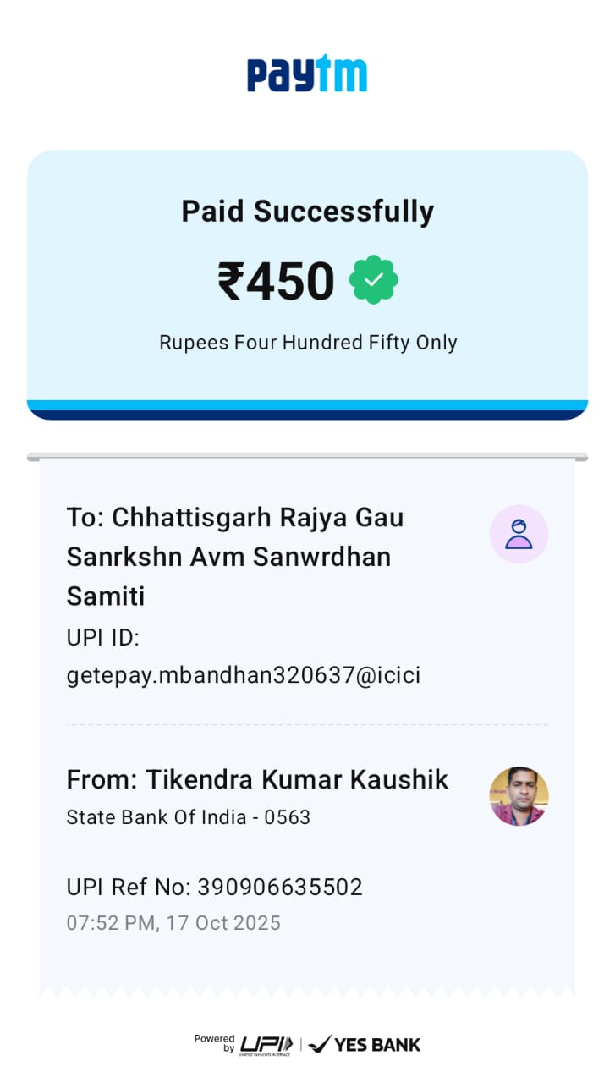Tap the green verified checkmark badge
615x1083 pixels.
(374, 280)
